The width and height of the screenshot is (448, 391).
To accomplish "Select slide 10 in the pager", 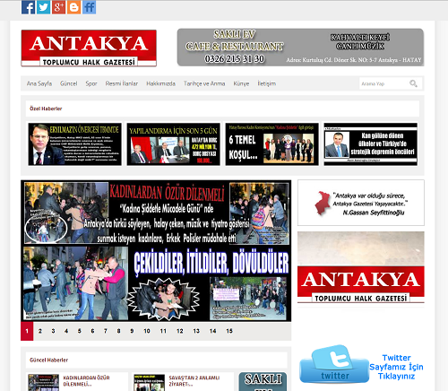I will pyautogui.click(x=147, y=331).
